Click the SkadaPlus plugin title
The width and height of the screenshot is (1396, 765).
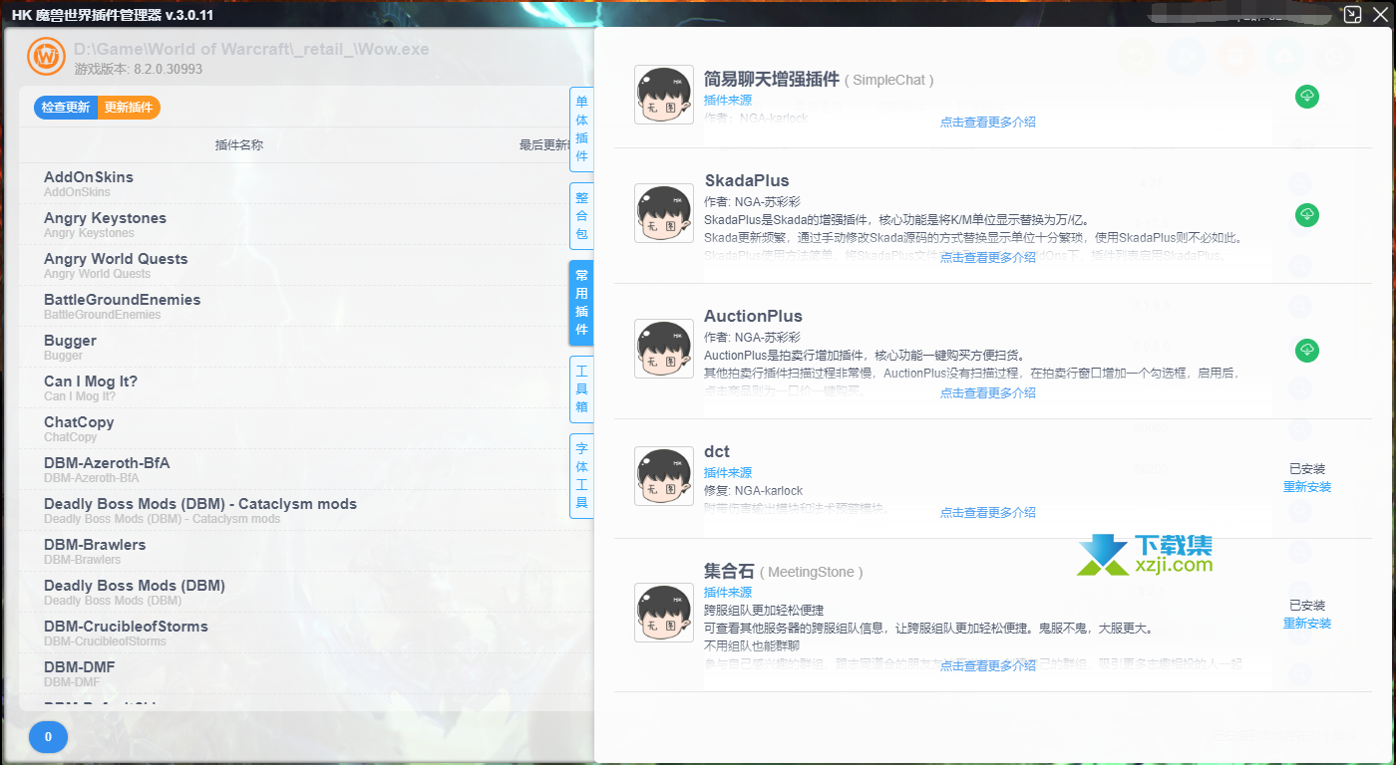(x=747, y=181)
